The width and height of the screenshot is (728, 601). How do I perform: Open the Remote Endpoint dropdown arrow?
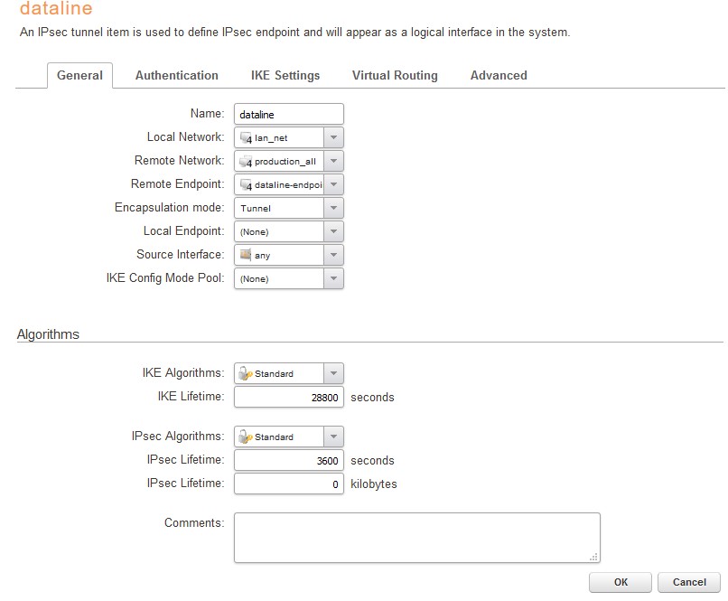click(x=333, y=184)
